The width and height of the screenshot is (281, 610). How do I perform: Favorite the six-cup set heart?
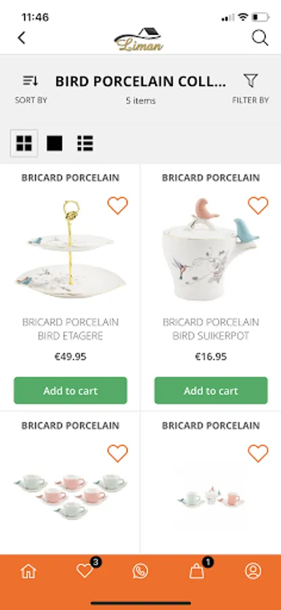pyautogui.click(x=117, y=453)
